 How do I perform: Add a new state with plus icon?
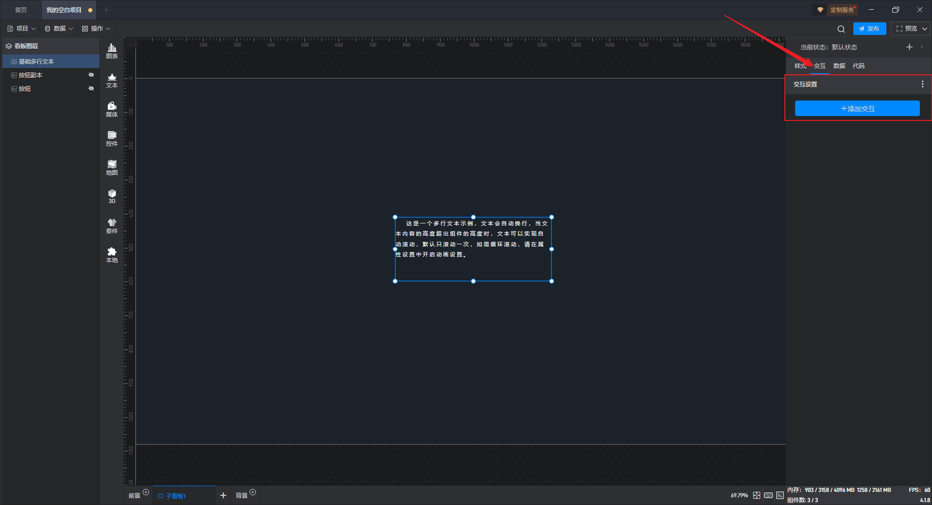(909, 47)
